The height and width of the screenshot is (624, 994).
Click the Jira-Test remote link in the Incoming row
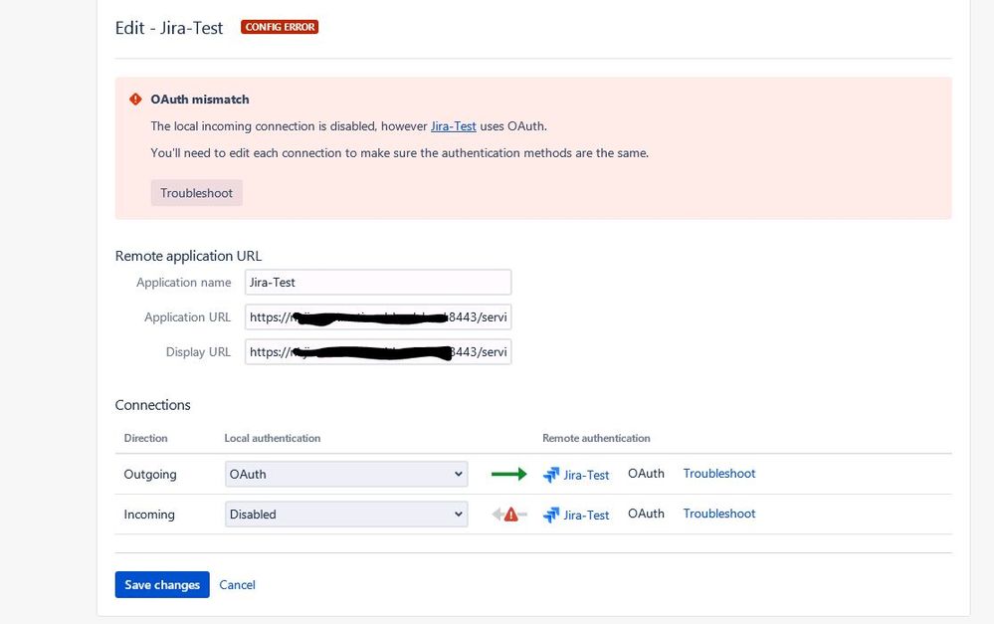click(x=586, y=515)
